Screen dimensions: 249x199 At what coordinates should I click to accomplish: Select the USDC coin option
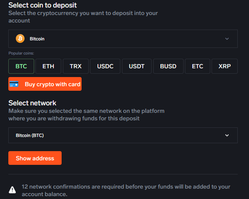pyautogui.click(x=105, y=66)
